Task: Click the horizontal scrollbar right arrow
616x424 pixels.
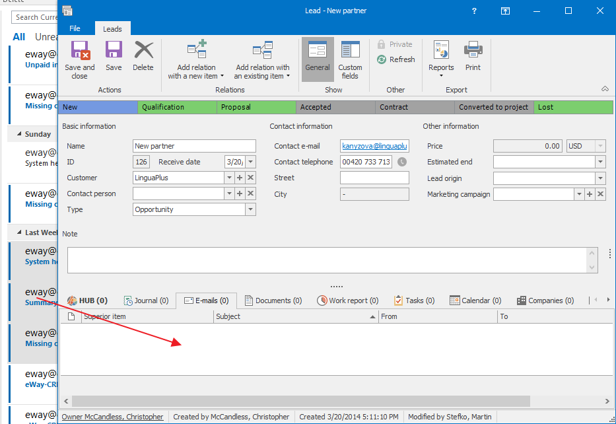Action: tap(607, 401)
